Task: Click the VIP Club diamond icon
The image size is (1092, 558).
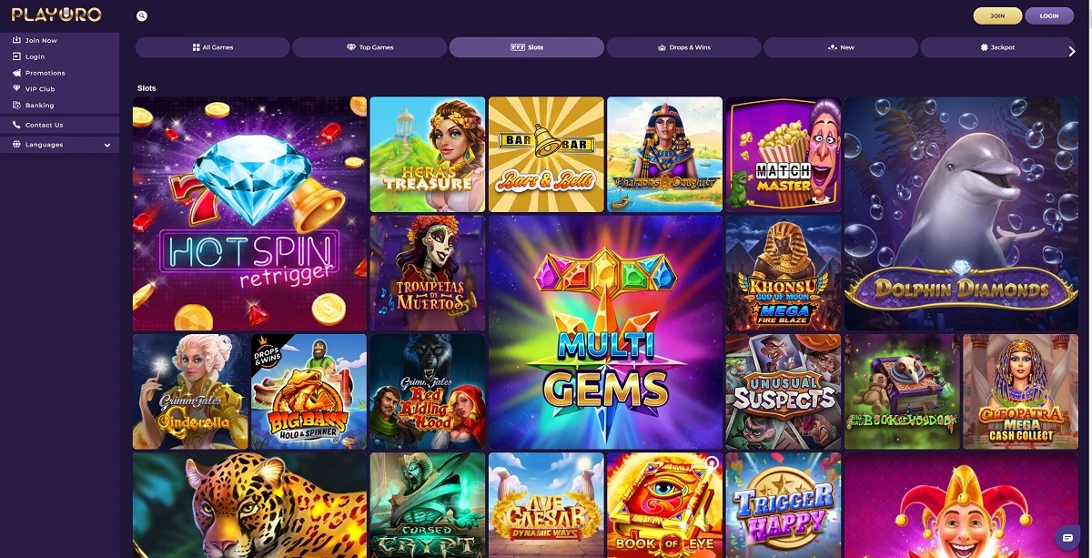Action: [x=16, y=89]
